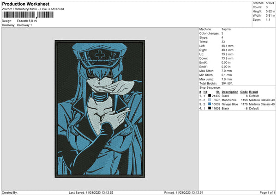Select the Down measurement 73.9 mm

pyautogui.click(x=227, y=58)
